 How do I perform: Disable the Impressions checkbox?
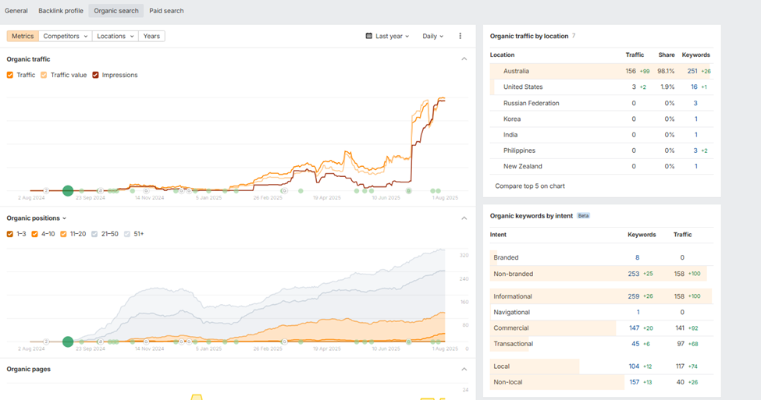pyautogui.click(x=96, y=75)
